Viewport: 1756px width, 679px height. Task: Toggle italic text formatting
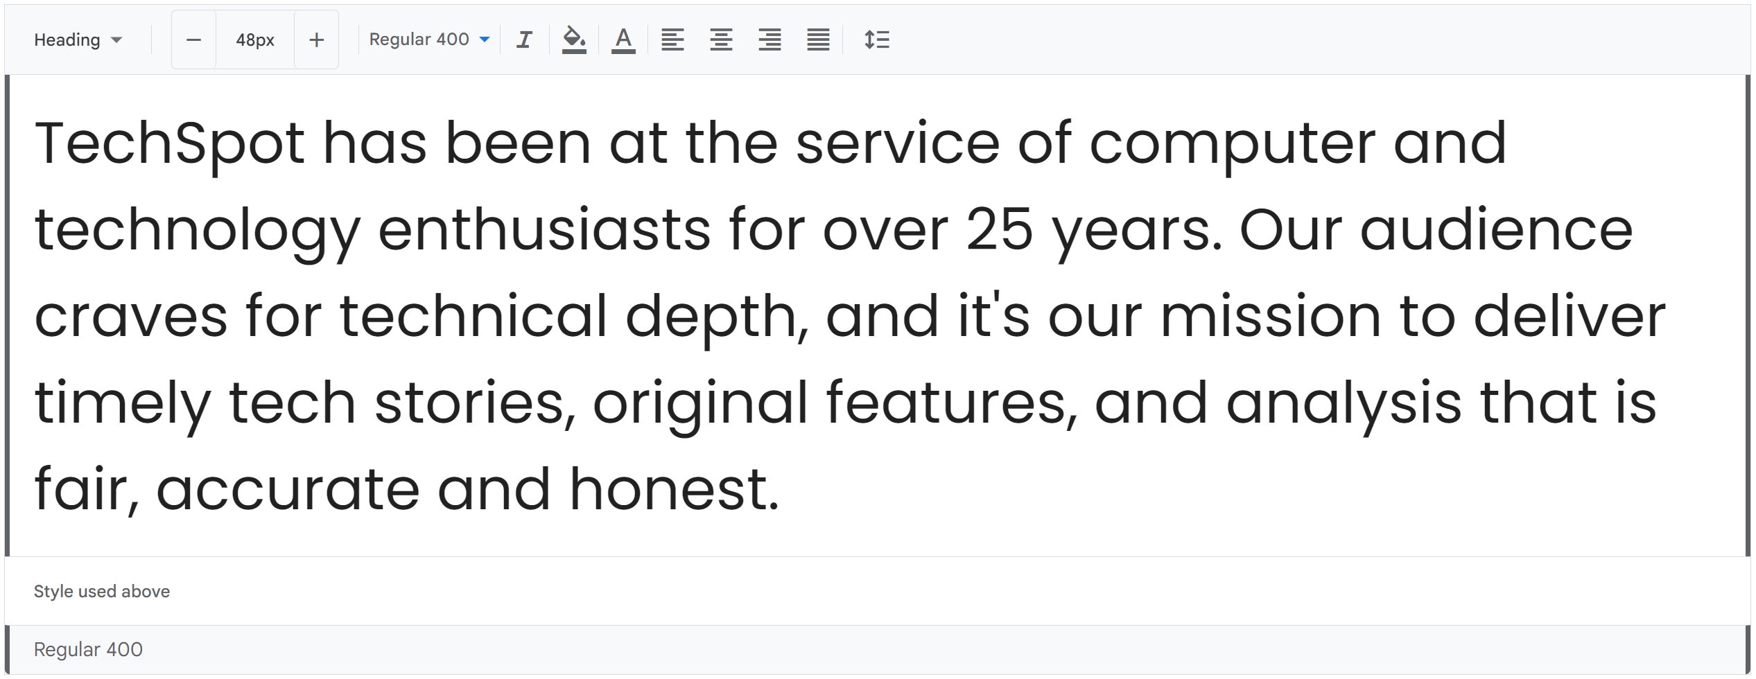524,40
